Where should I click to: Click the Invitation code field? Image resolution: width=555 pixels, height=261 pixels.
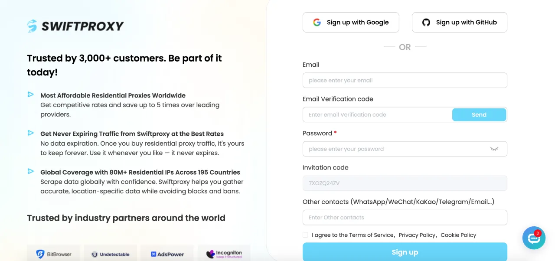click(405, 183)
